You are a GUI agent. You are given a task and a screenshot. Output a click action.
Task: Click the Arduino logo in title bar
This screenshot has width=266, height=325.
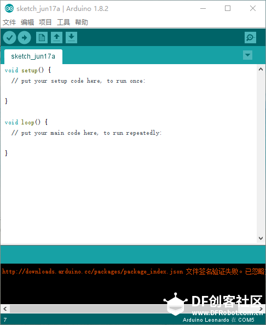click(9, 9)
